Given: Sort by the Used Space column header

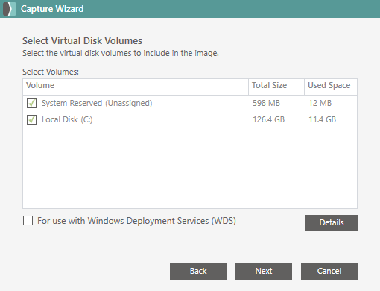Looking at the screenshot, I should pos(331,87).
